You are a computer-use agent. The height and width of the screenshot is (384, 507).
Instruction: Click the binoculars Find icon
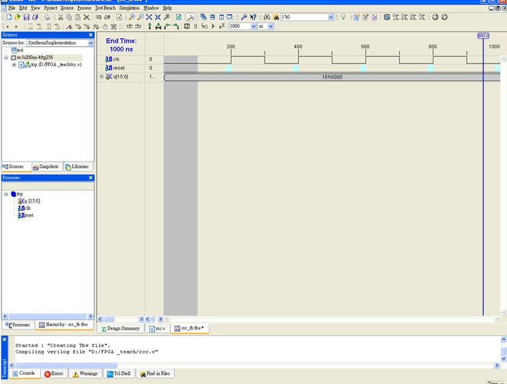point(267,17)
